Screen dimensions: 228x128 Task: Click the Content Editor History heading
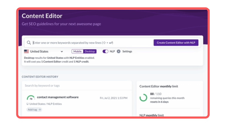40,77
